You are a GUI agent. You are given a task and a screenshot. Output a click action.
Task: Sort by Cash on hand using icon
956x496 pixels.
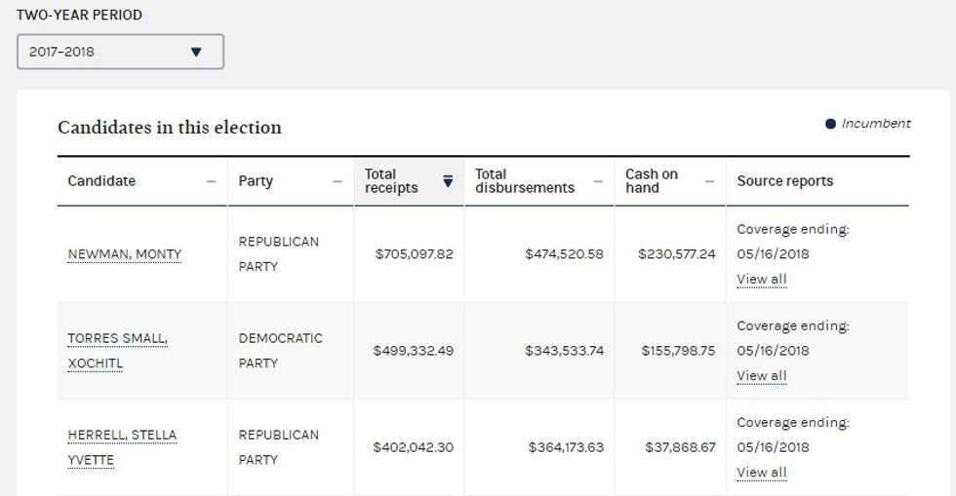click(710, 181)
